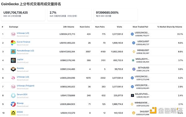This screenshot has width=186, height=117.
Task: Click the USDC/USDT most traded pair
Action: point(143,41)
